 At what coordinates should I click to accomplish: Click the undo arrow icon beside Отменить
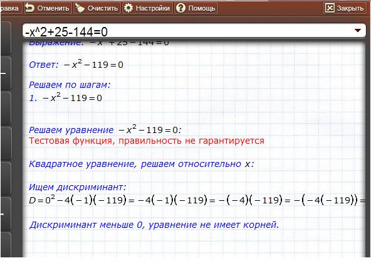click(29, 8)
